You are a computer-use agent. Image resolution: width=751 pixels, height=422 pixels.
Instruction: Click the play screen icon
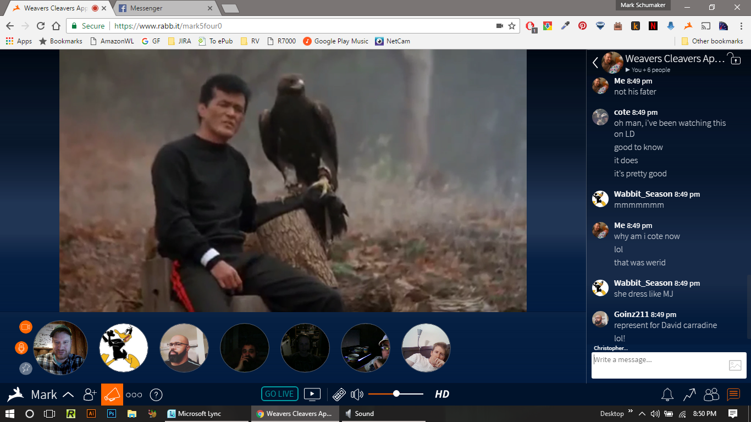(x=312, y=394)
